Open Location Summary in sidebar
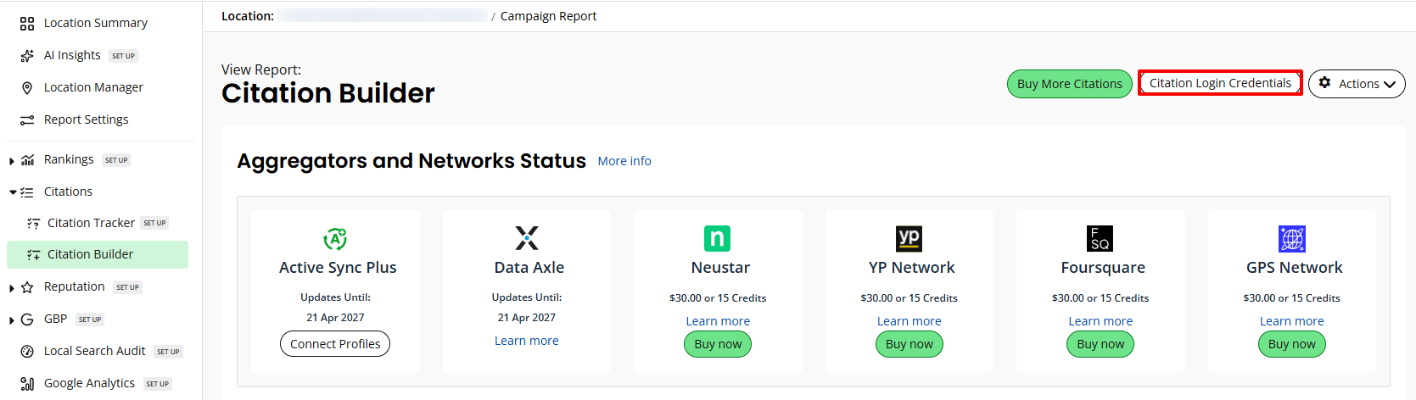 tap(96, 23)
